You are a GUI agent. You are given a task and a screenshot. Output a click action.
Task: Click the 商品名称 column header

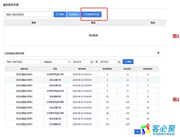tap(24, 69)
